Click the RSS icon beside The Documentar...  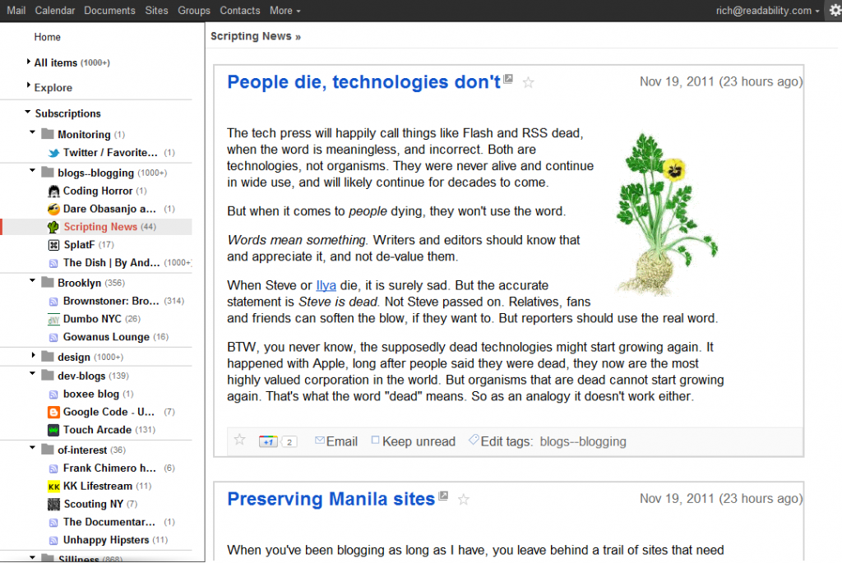[53, 523]
